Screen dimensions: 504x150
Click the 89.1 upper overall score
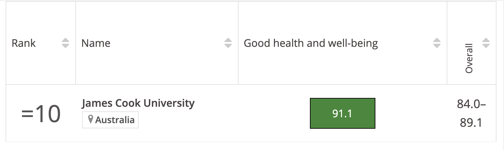[471, 122]
